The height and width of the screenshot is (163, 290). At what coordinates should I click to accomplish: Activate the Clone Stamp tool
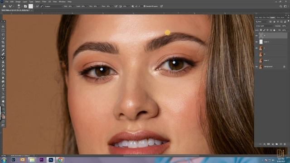coord(3,62)
